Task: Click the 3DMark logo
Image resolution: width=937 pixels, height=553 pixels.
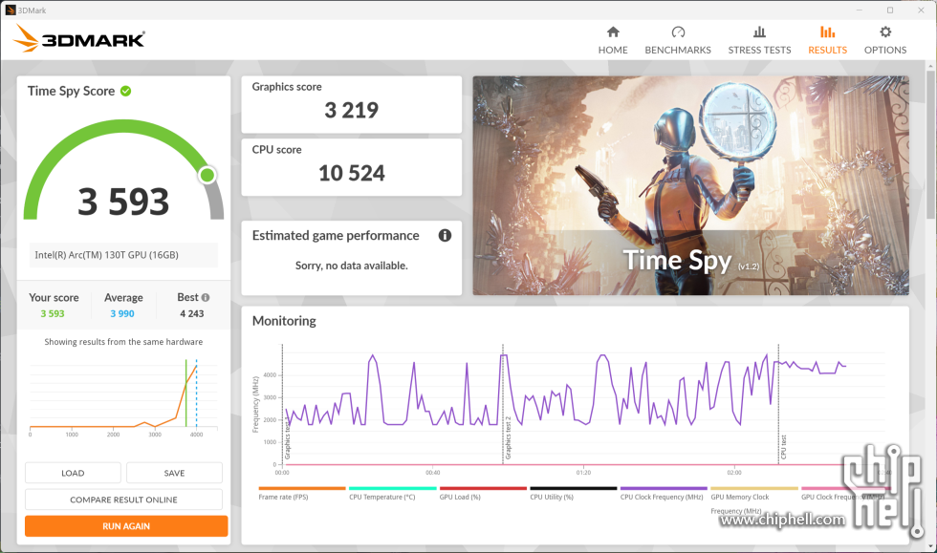Action: (x=78, y=39)
